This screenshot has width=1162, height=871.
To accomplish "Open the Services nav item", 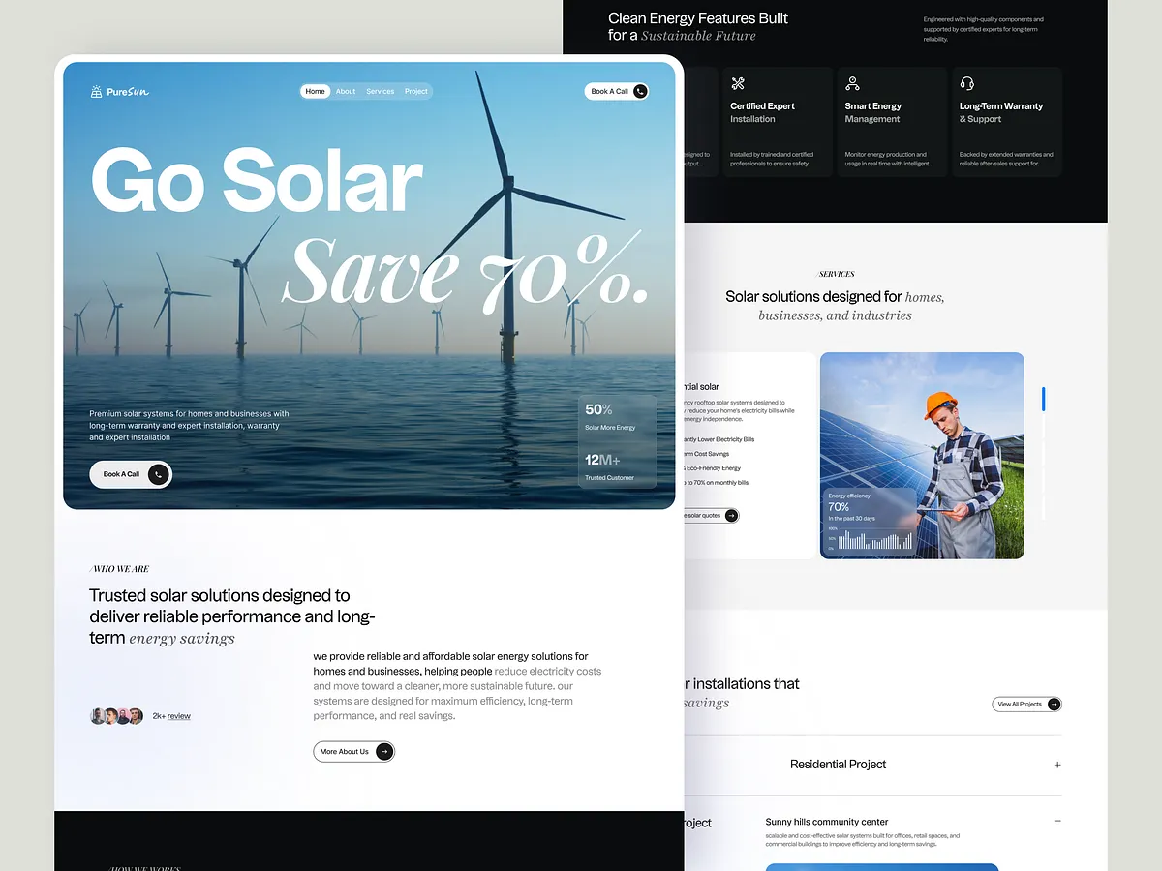I will tap(380, 91).
